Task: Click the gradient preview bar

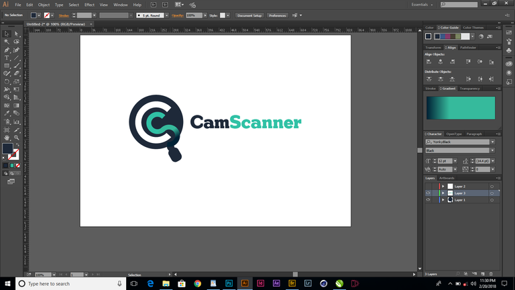Action: coord(461,108)
